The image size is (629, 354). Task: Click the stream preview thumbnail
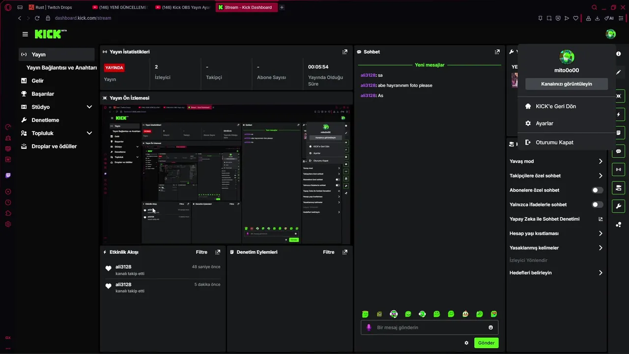(227, 175)
